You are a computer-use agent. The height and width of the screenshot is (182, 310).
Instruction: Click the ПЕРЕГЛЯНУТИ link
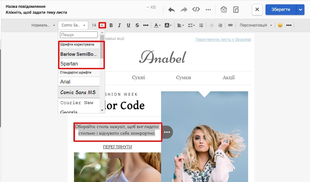118,147
